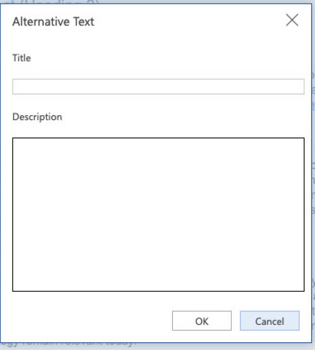Close the Alternative Text dialog
Screen dimensions: 315x350
tap(292, 20)
